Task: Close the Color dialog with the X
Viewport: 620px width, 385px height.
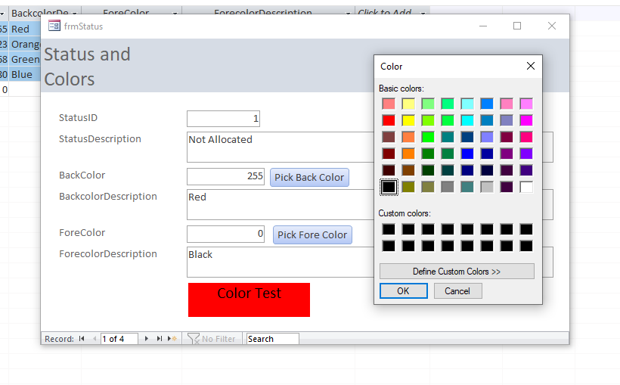Action: click(531, 67)
